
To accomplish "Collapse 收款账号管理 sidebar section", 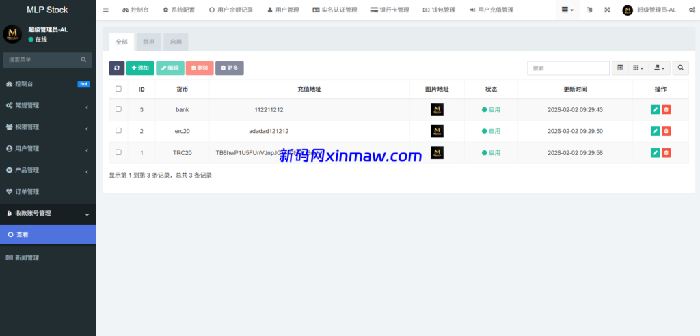I will (48, 214).
